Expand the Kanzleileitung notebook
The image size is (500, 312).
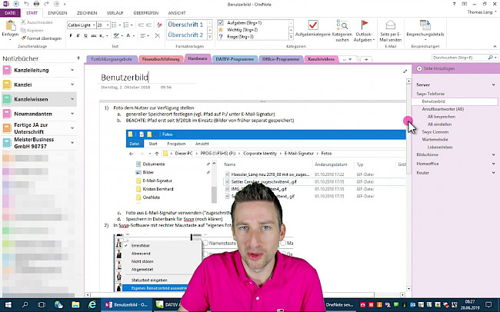(x=71, y=71)
